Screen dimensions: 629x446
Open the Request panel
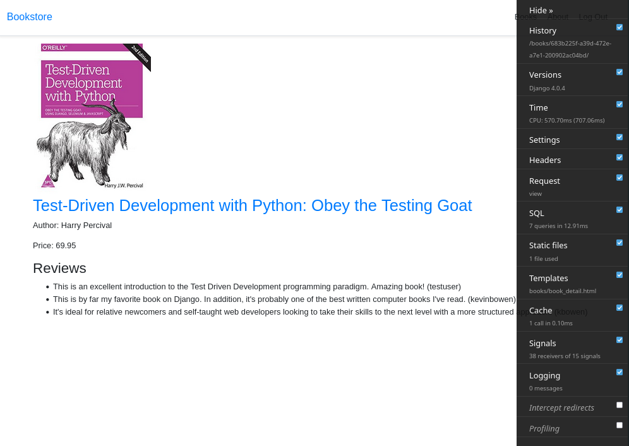(544, 181)
